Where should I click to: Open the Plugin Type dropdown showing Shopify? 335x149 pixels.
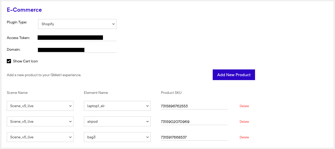pos(77,24)
